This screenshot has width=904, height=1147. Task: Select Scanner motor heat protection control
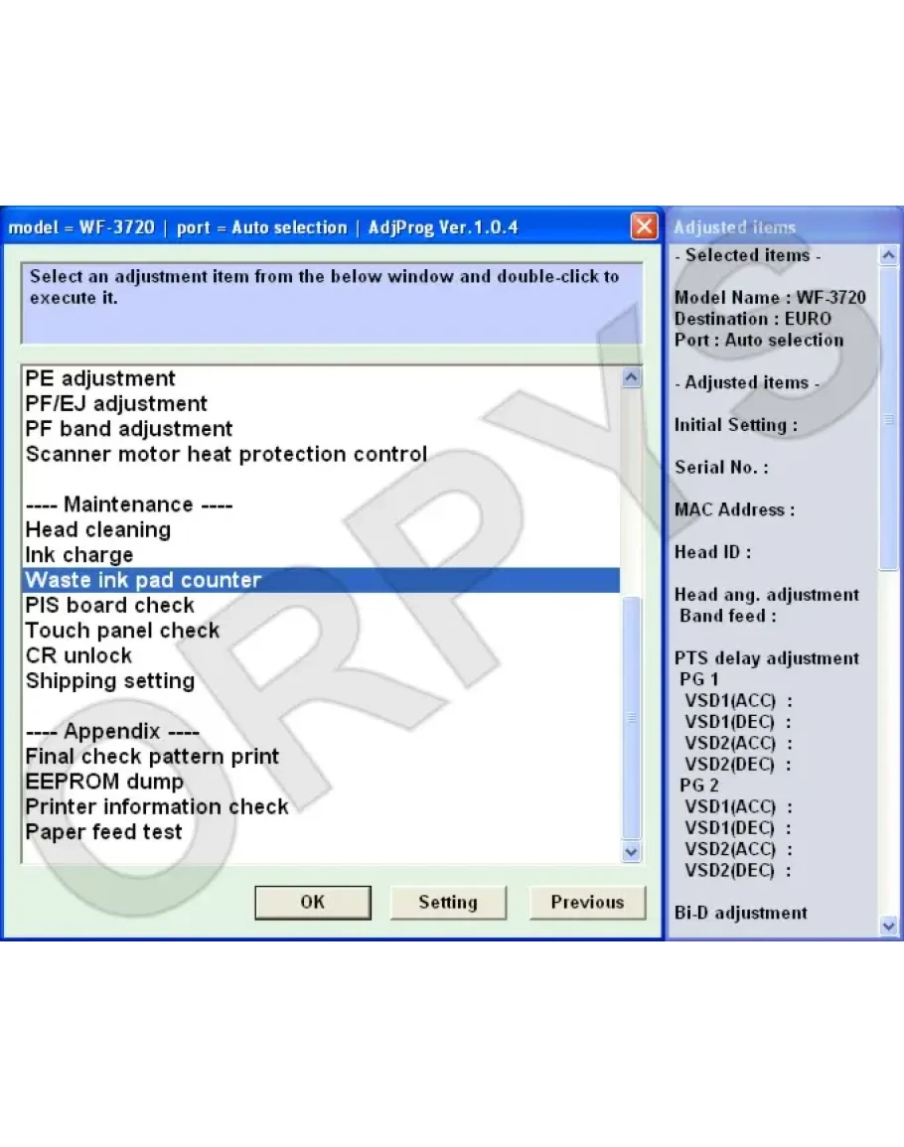226,455
